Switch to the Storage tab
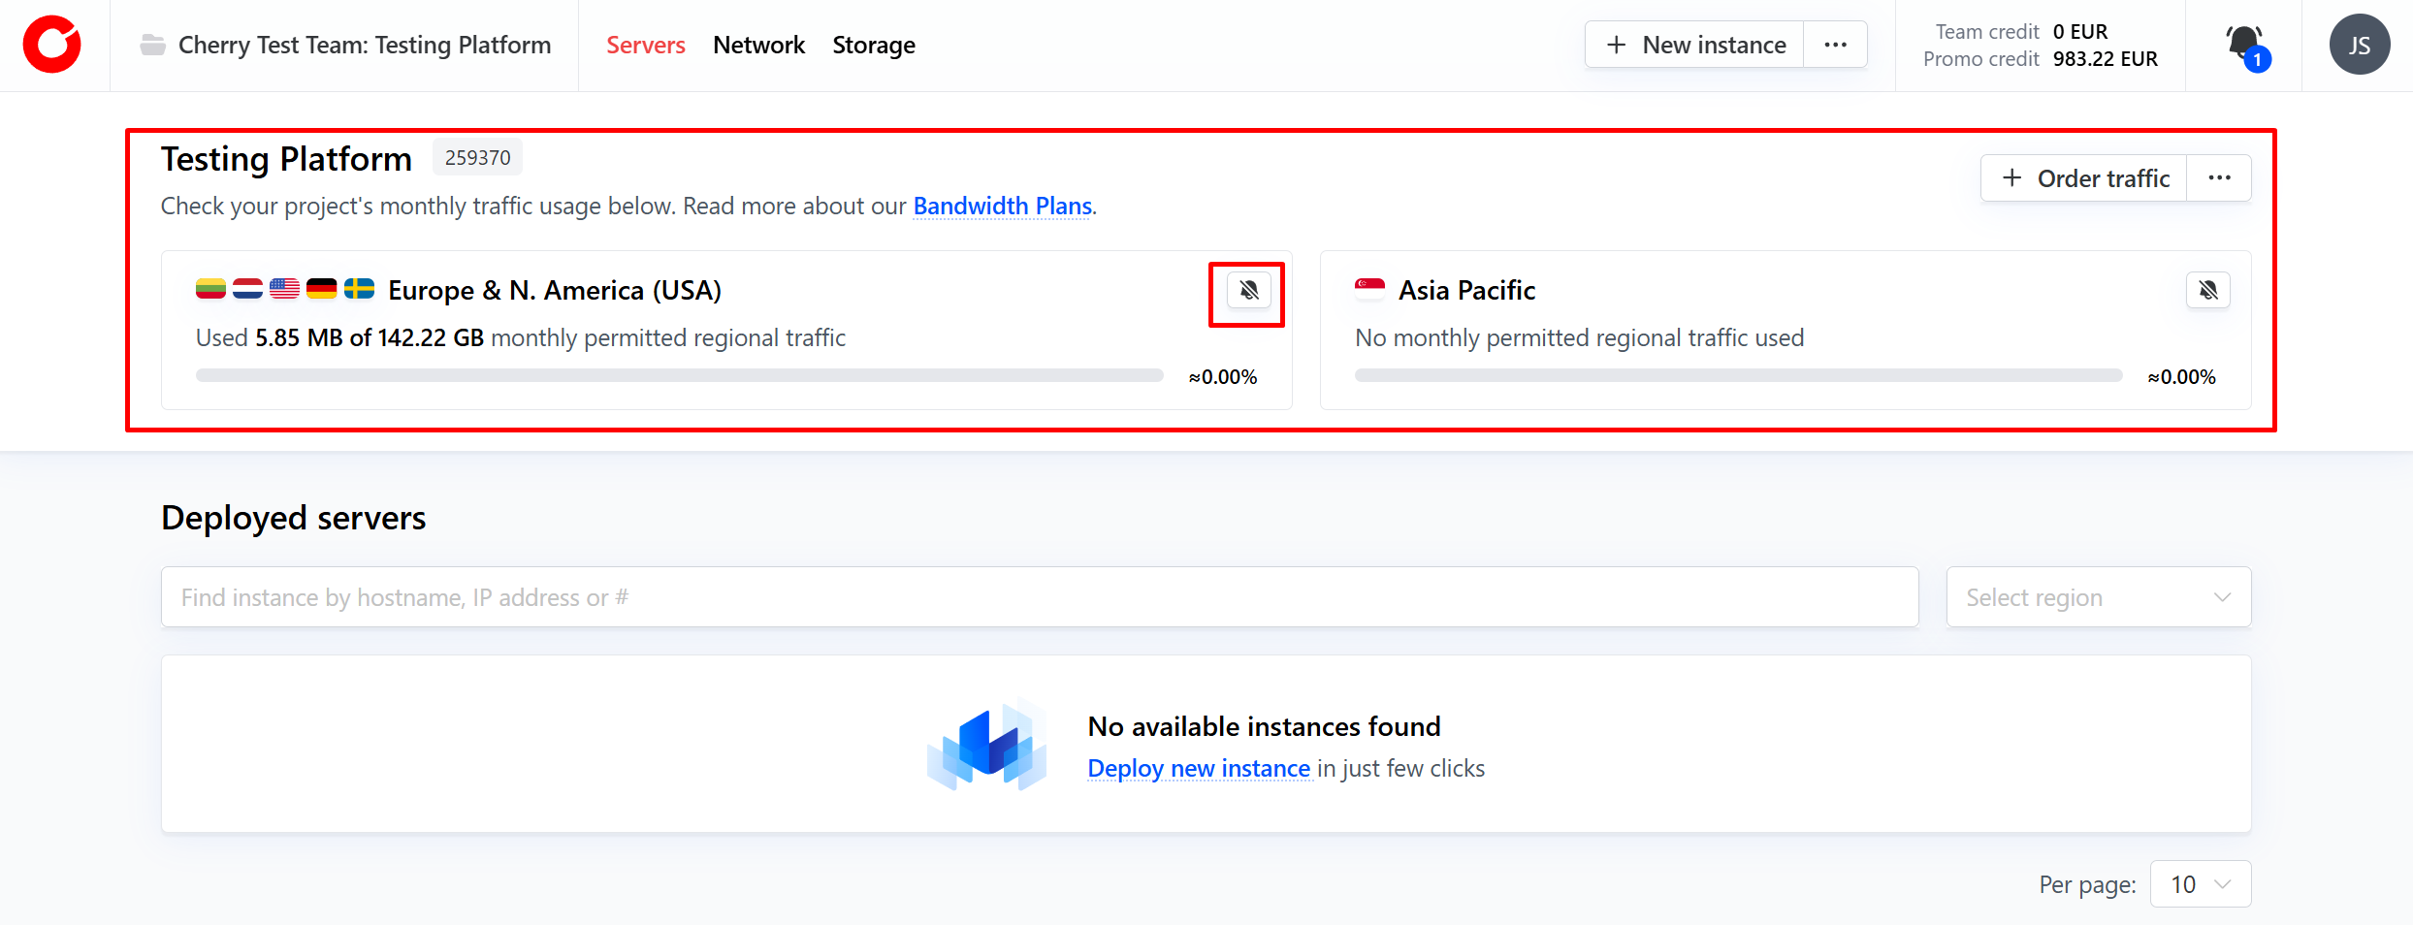The width and height of the screenshot is (2413, 925). [873, 45]
